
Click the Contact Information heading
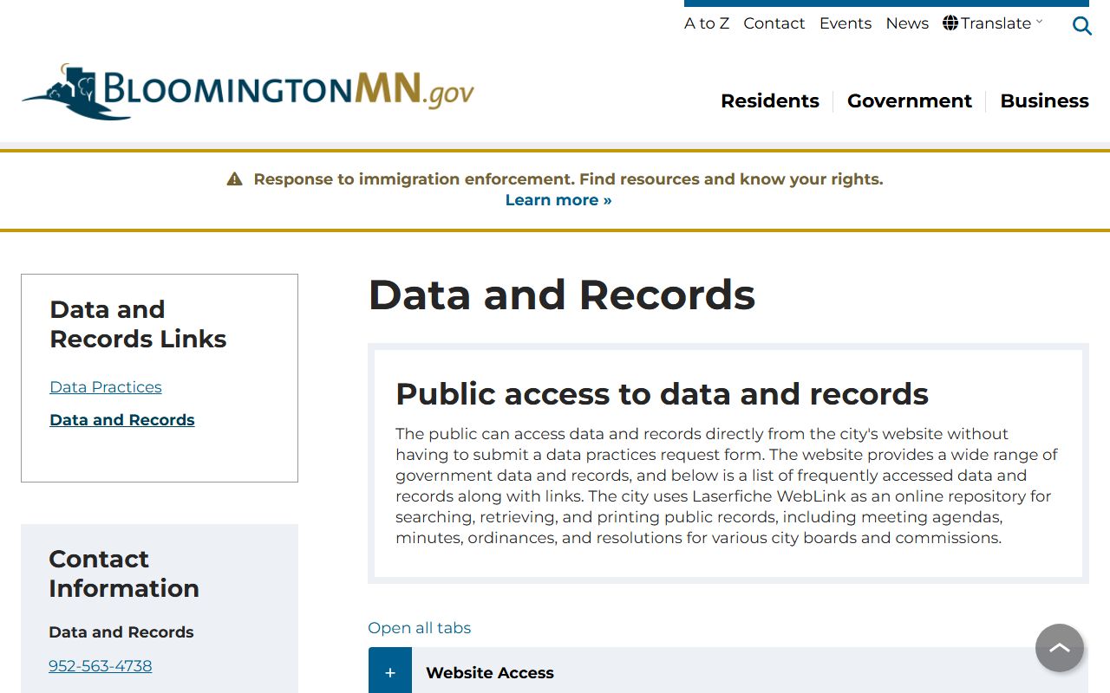click(x=124, y=573)
